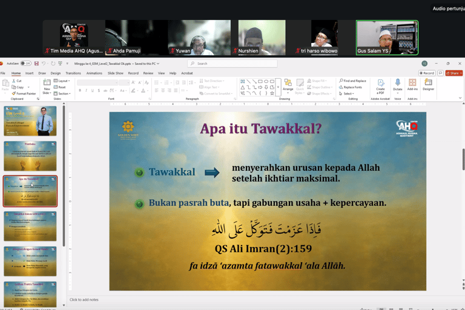Open the Text Direction dropdown
The width and height of the screenshot is (465, 310).
(x=212, y=81)
